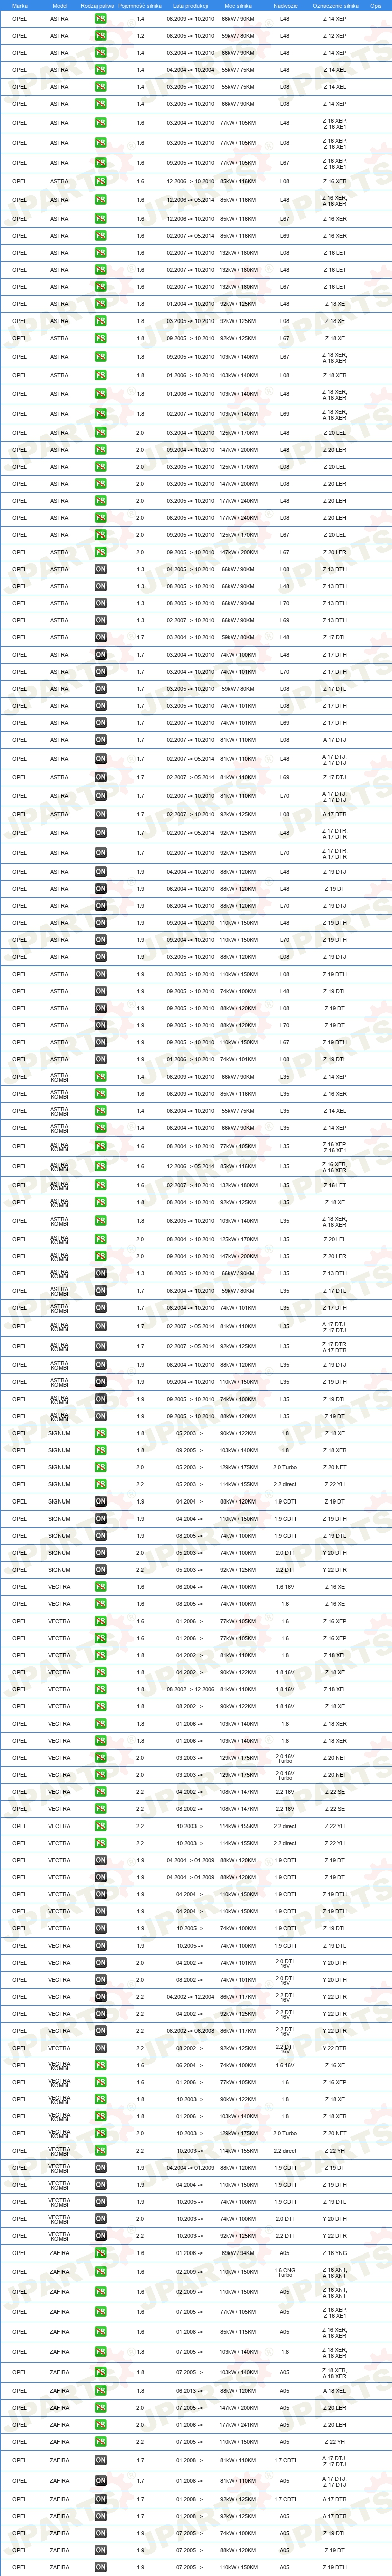Click petrol icon in Astra Z 12 XEP row
392x2576 pixels.
pos(101,36)
